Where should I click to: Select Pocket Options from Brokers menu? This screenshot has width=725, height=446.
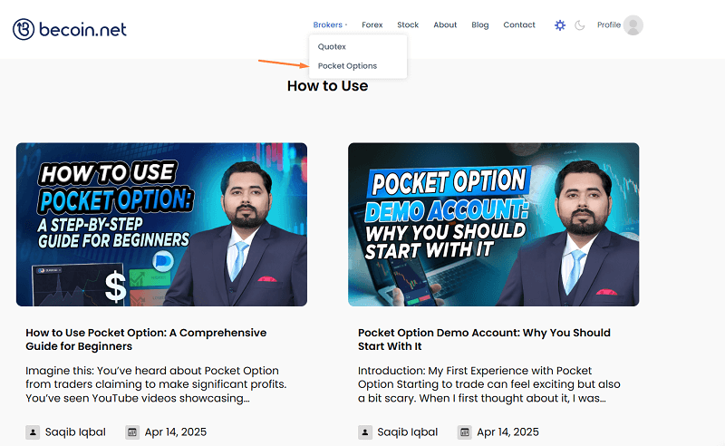(347, 65)
